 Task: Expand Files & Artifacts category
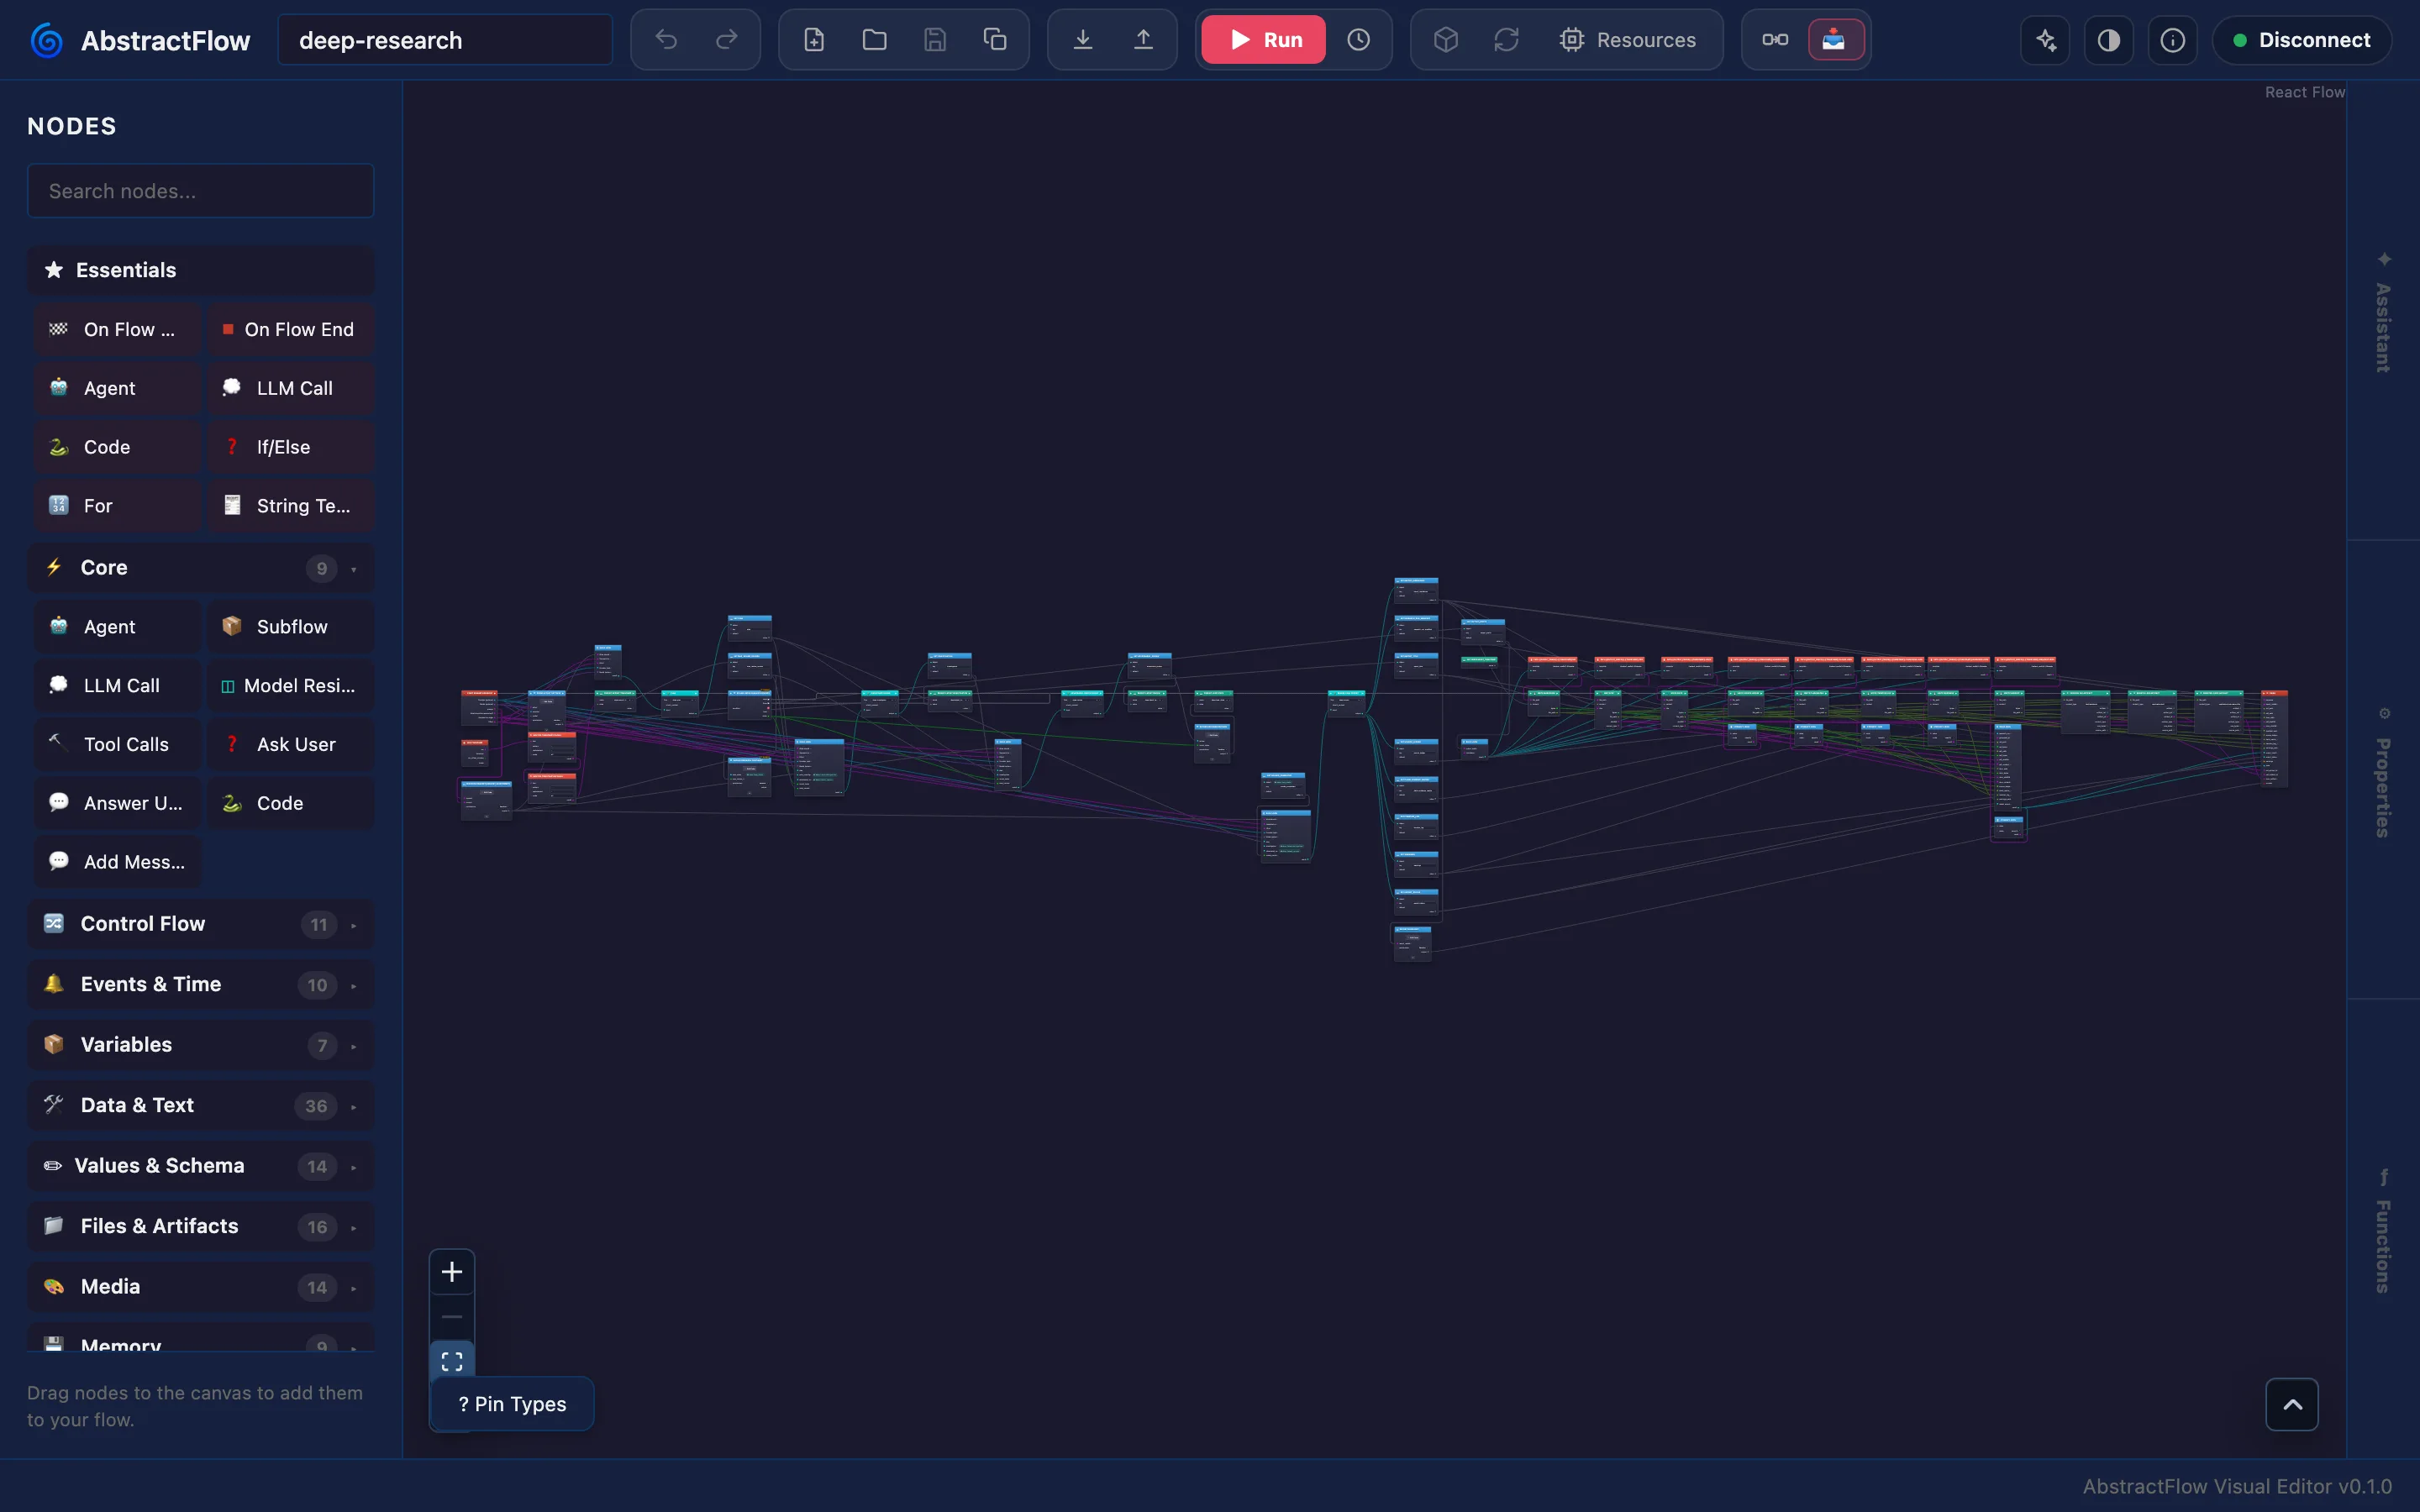pos(201,1226)
